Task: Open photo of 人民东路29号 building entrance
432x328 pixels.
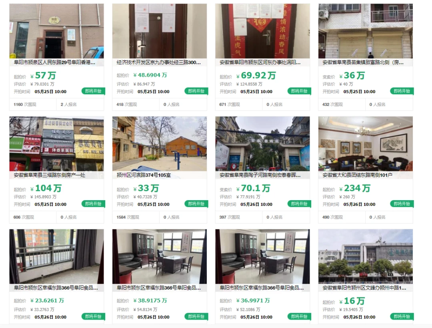Action: pyautogui.click(x=56, y=31)
